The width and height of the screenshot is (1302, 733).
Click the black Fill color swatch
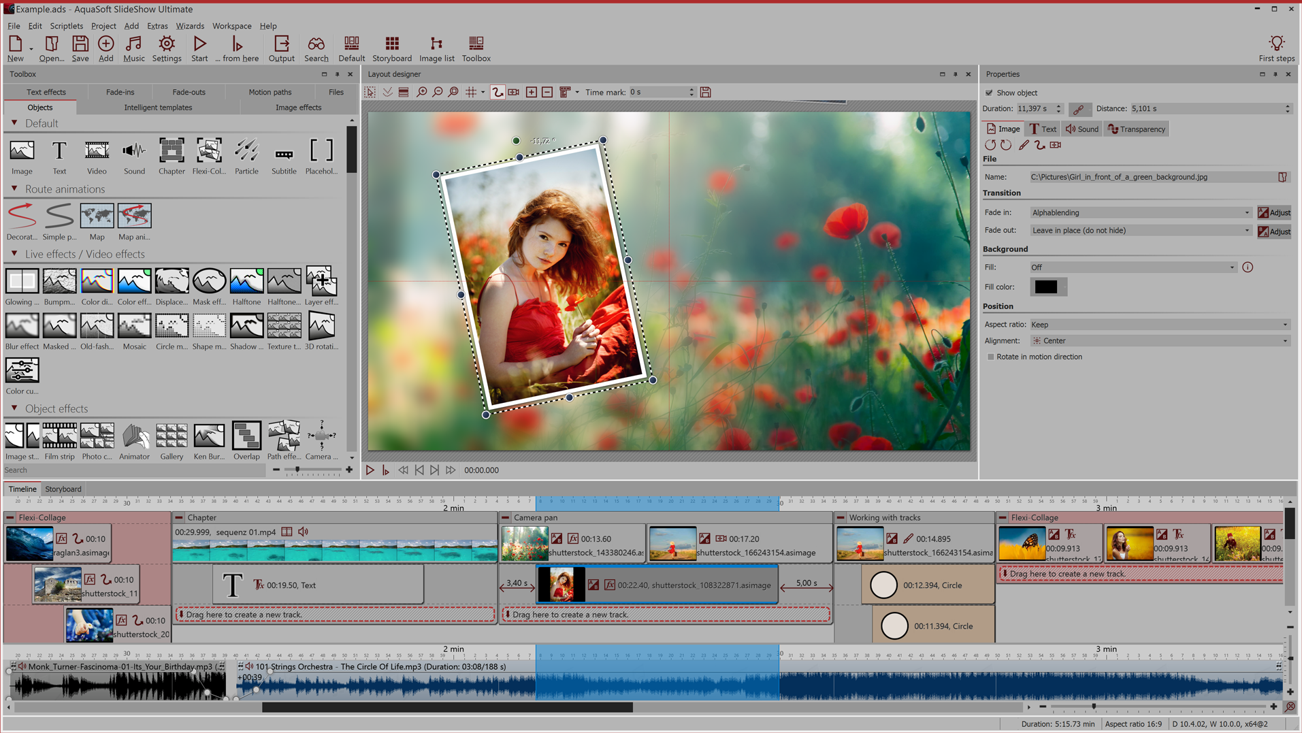click(1046, 287)
